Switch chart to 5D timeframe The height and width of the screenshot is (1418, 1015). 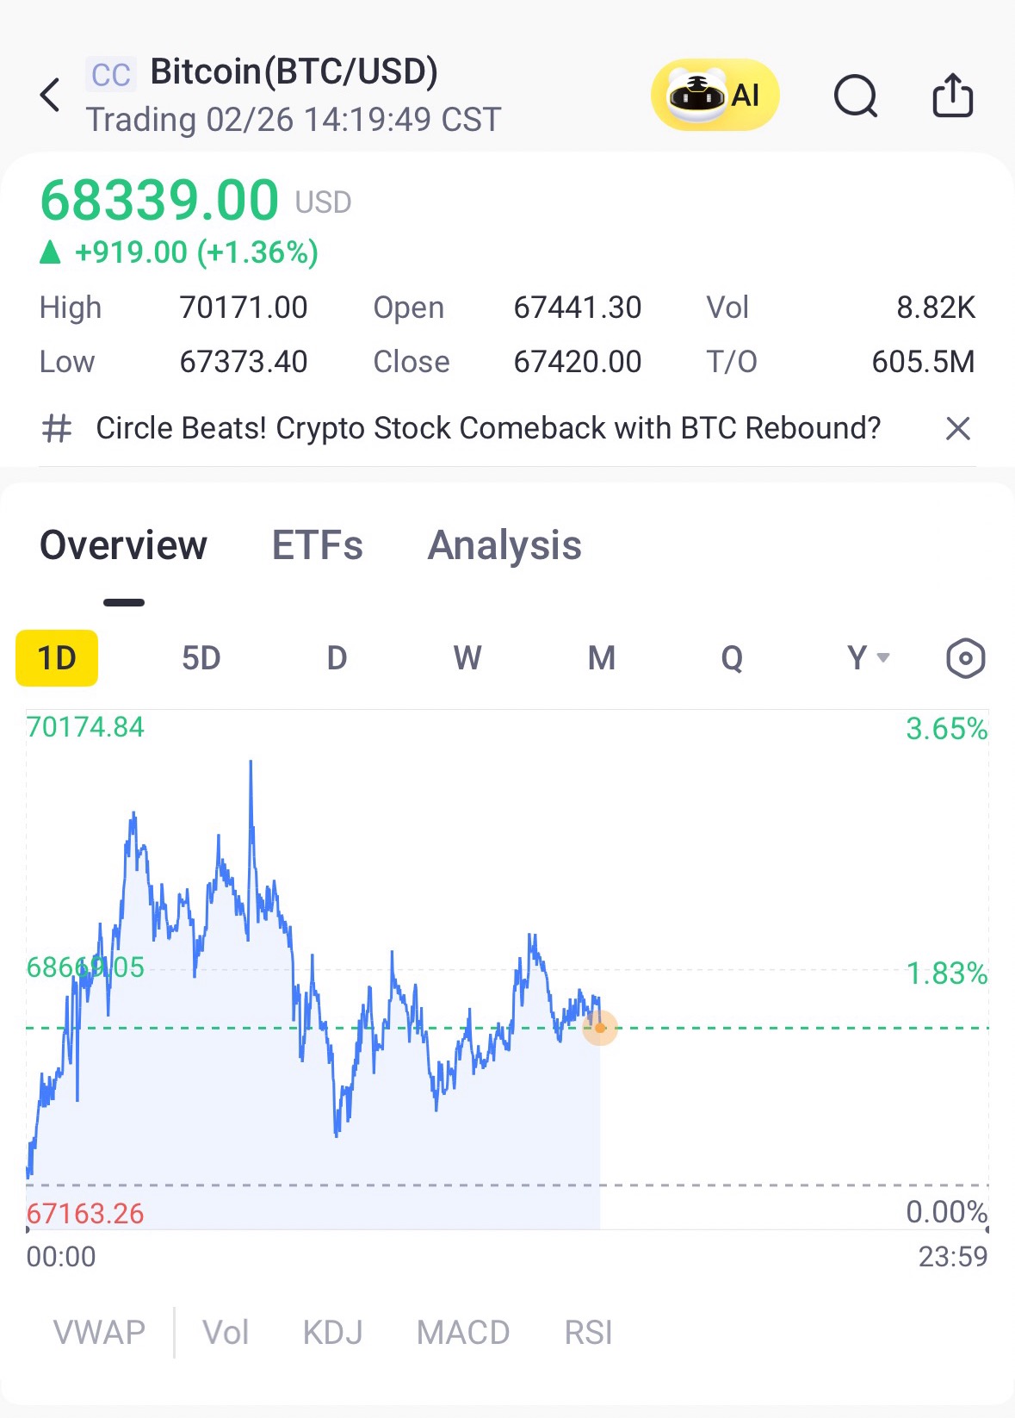[201, 659]
